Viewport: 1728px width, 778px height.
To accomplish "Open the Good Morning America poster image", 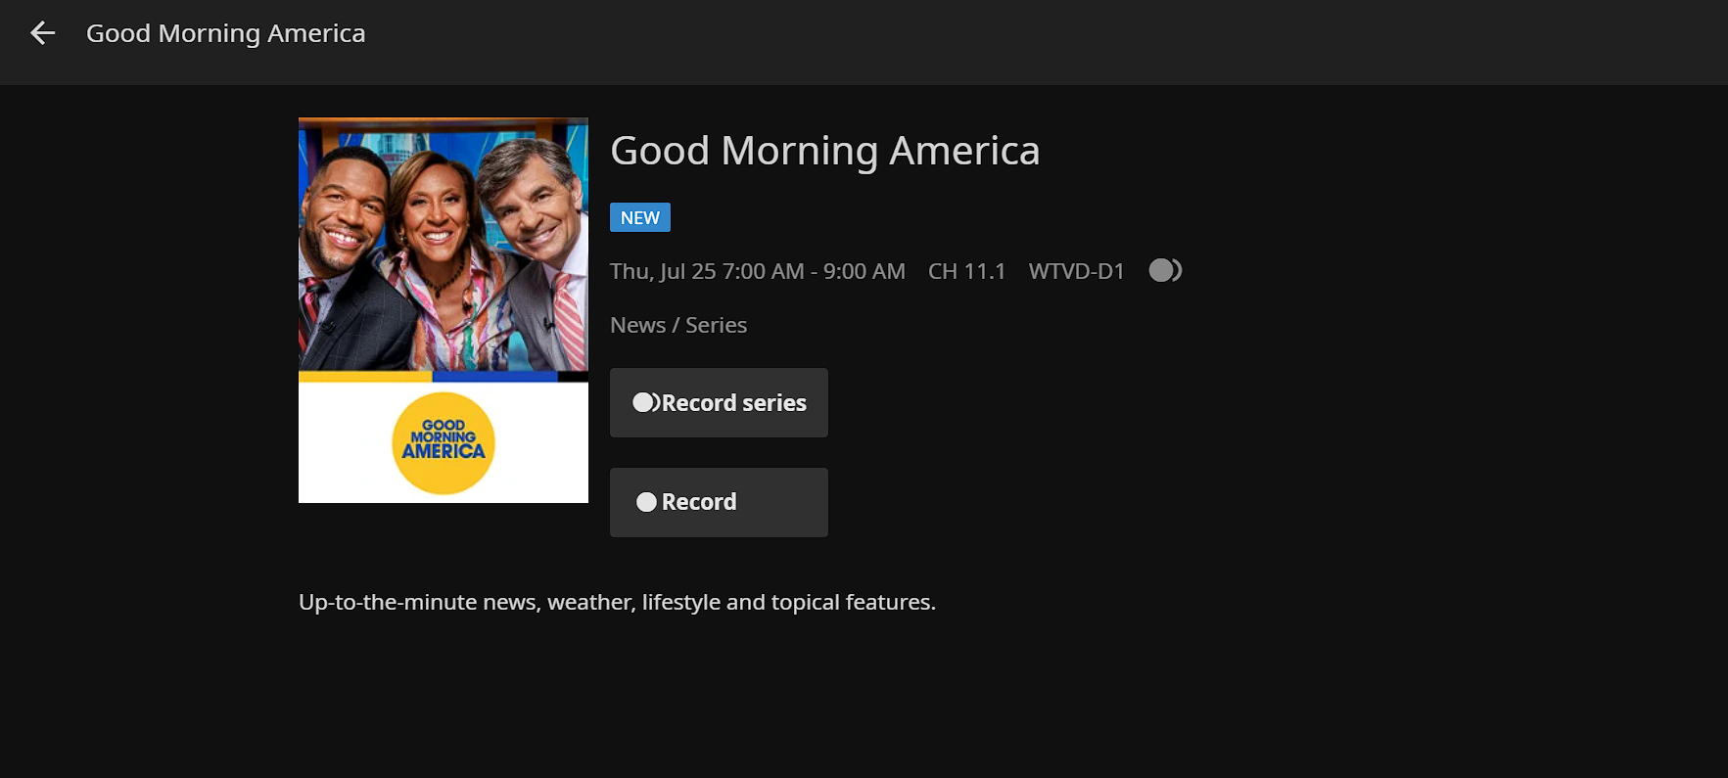I will tap(443, 309).
